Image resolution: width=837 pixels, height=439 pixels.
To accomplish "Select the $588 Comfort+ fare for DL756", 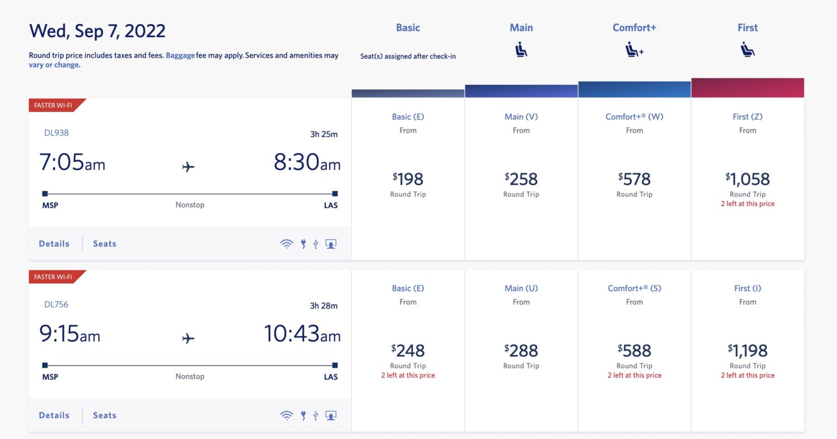I will (x=634, y=350).
